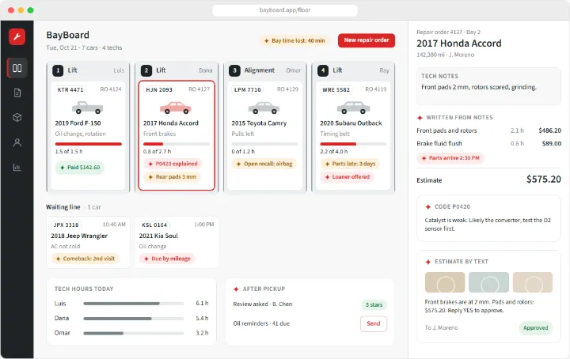This screenshot has width=570, height=359.
Task: Click the Waiting line heading
Action: click(63, 207)
